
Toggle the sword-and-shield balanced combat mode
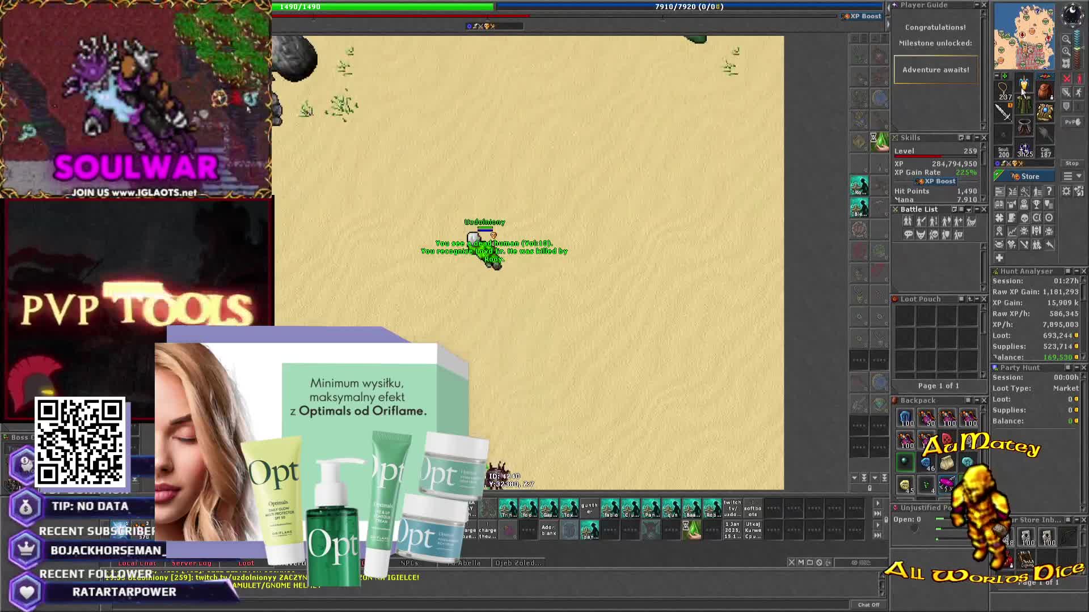1066,92
